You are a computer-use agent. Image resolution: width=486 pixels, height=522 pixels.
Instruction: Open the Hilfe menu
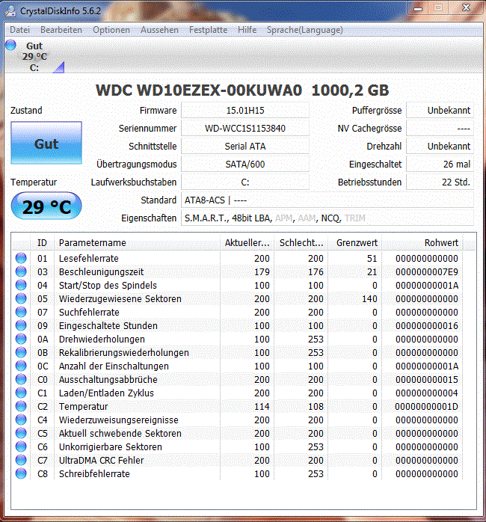pos(247,30)
